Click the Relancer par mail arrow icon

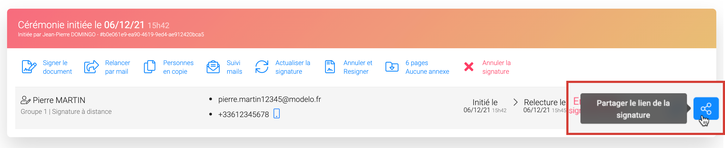91,67
